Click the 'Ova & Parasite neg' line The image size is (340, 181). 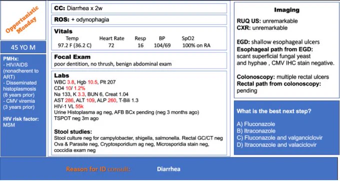131,144
